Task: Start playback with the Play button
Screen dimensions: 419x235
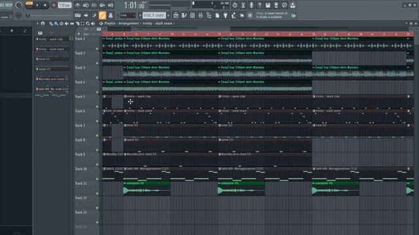Action: [37, 5]
